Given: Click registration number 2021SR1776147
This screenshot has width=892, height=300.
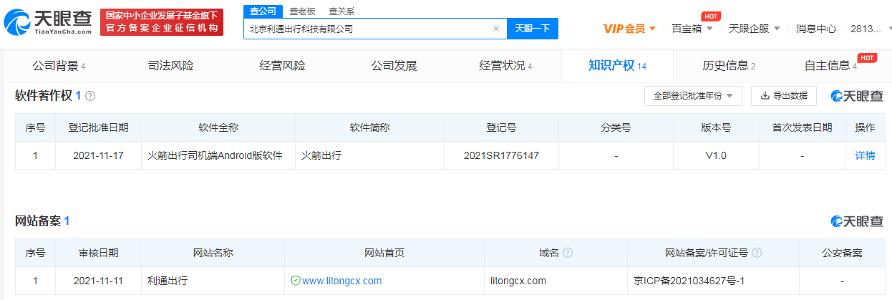Looking at the screenshot, I should 501,155.
